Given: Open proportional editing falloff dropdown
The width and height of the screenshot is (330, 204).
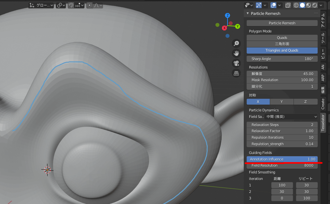Looking at the screenshot, I should click(98, 5).
